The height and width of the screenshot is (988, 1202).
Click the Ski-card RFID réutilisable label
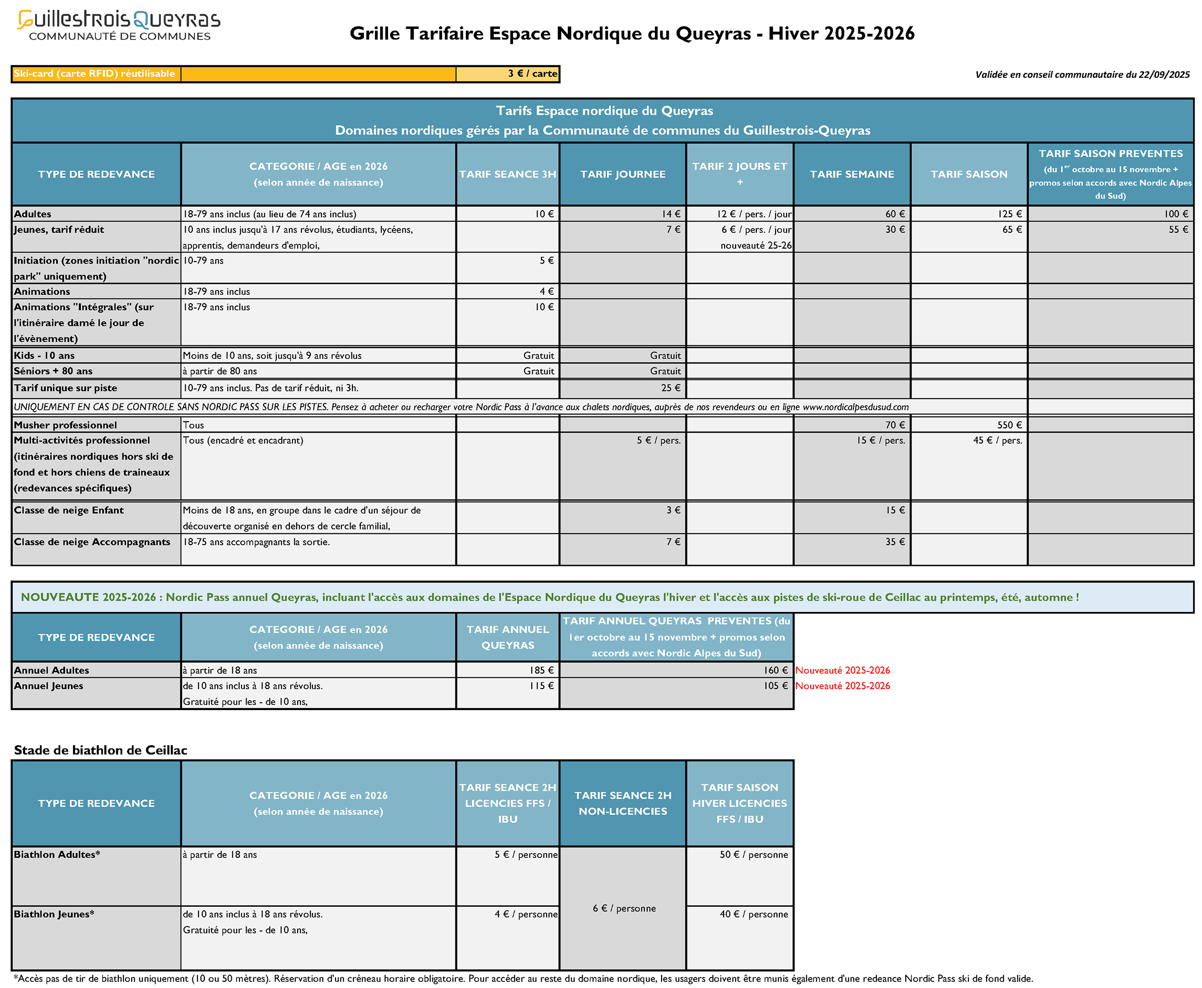94,74
